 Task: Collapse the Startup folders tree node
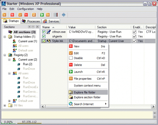coord(5,37)
